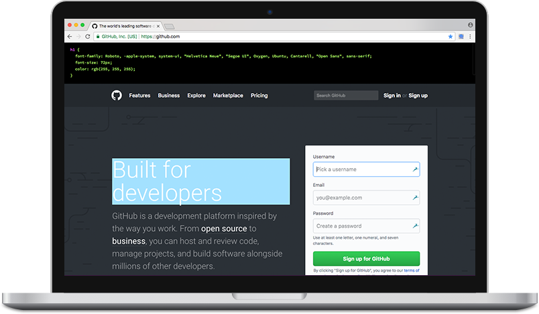Click the Create a password field
Viewport: 539px width, 314px height.
point(366,226)
